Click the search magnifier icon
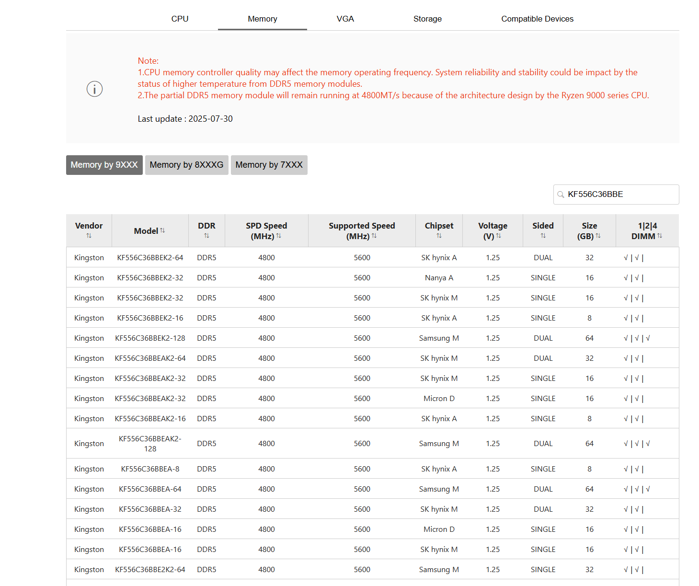 pos(561,195)
